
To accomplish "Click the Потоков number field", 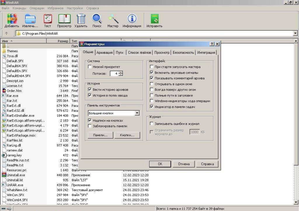I will (x=114, y=73).
